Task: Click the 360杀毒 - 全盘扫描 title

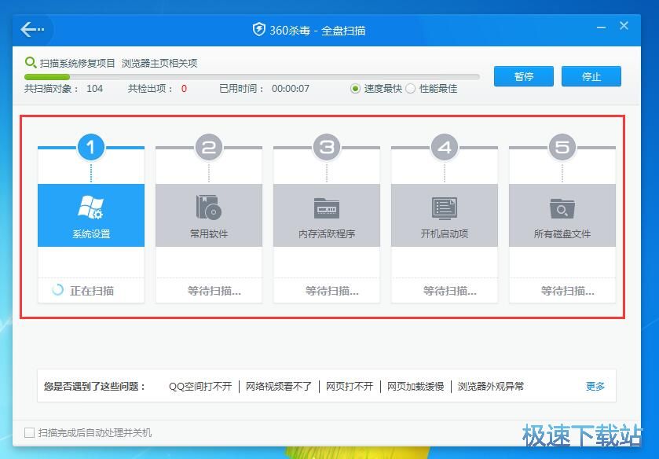Action: tap(317, 31)
